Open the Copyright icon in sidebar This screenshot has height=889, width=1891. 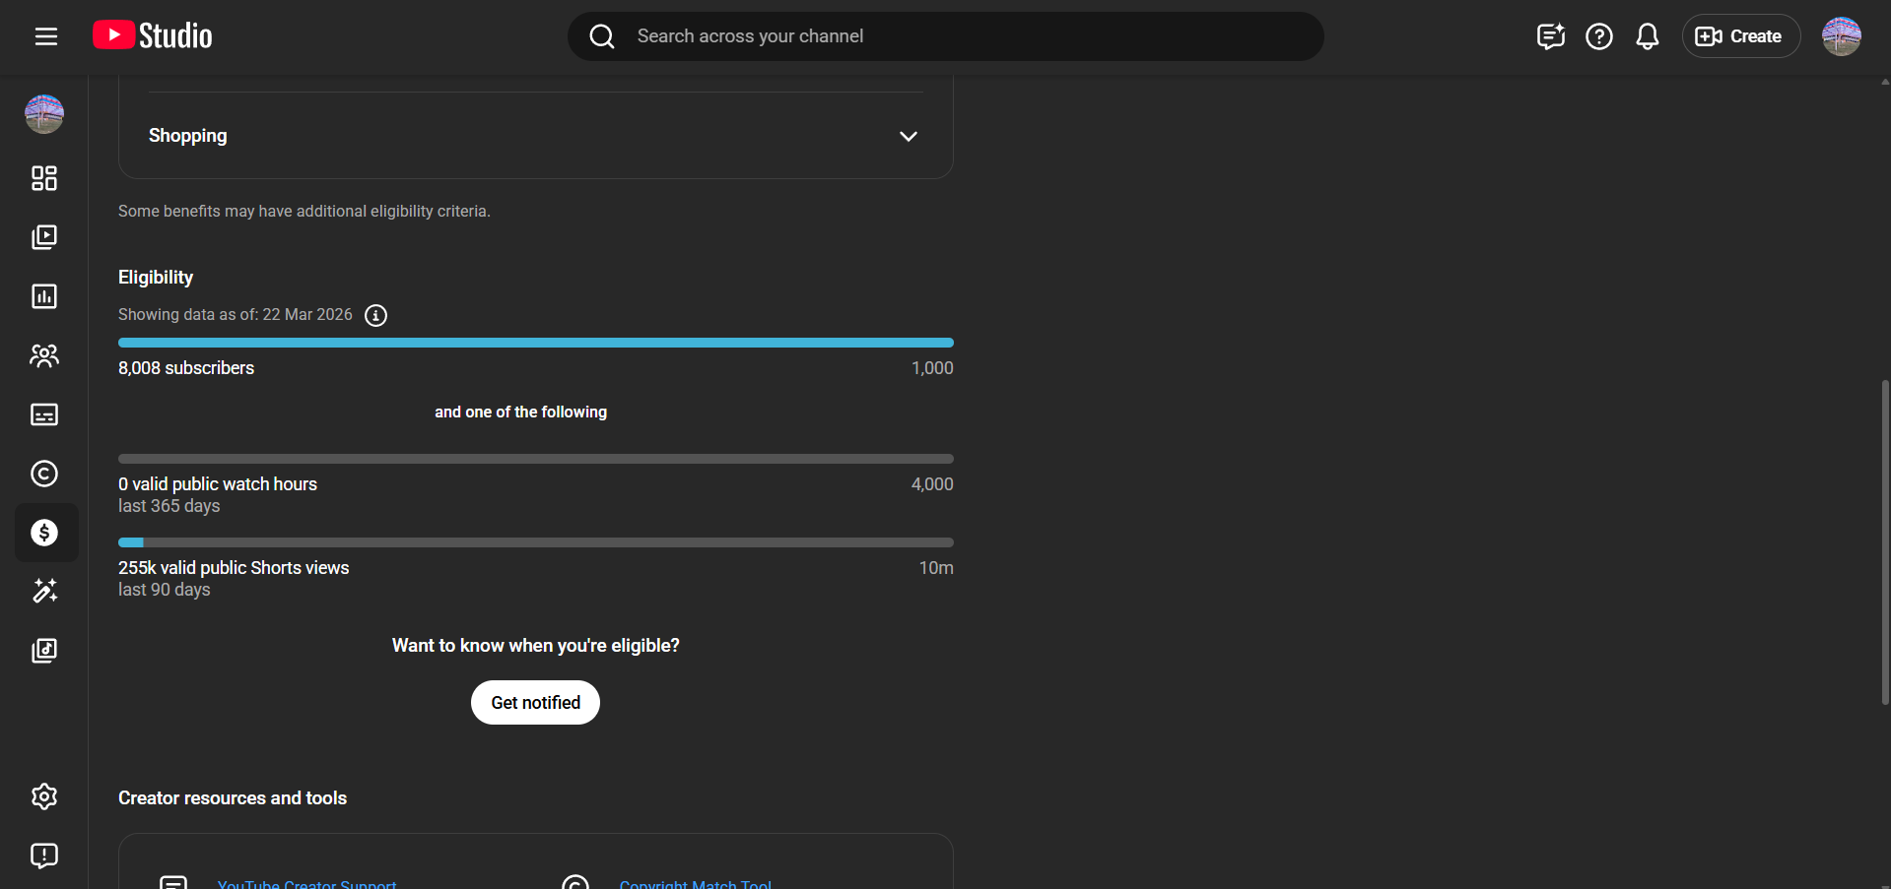44,474
